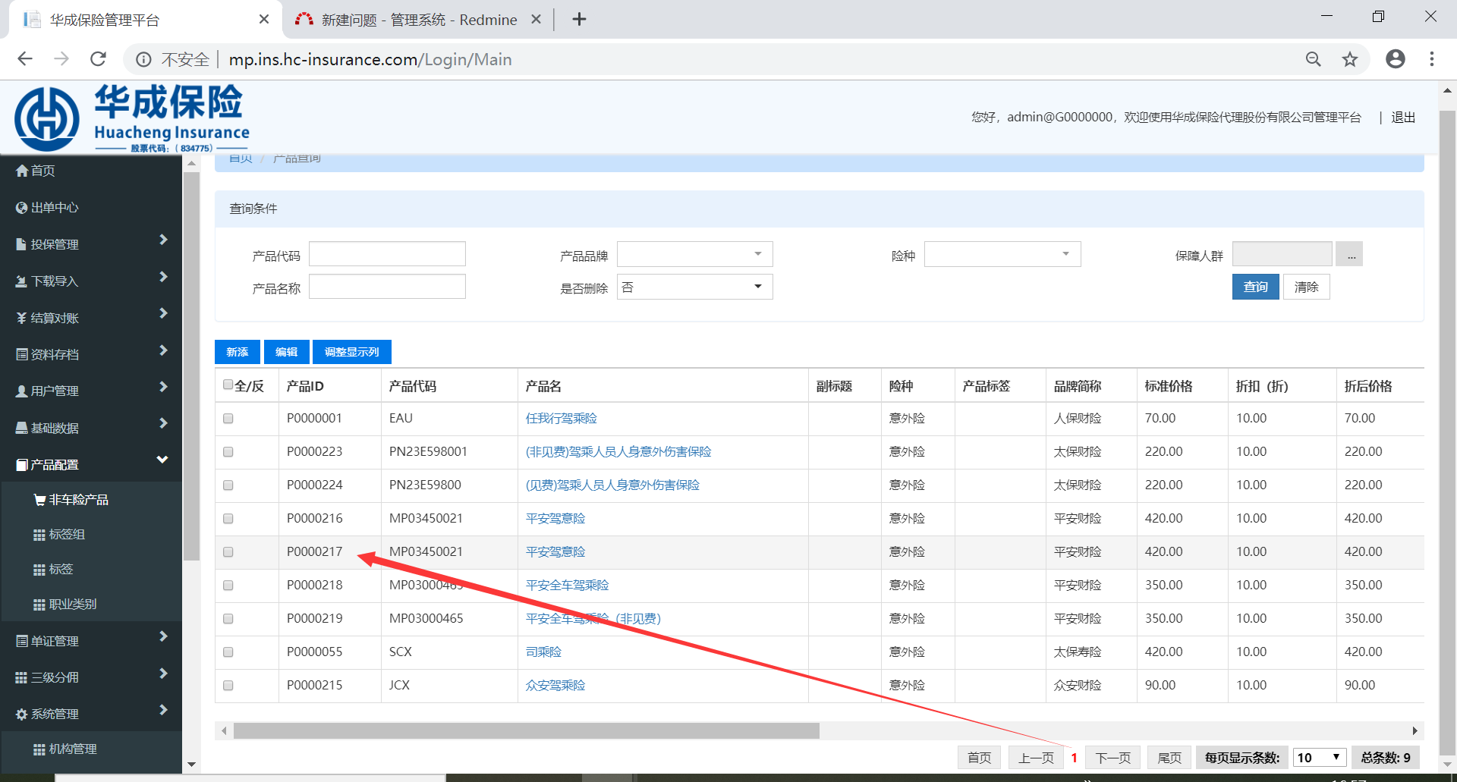This screenshot has height=782, width=1457.
Task: Open the 产品品牌 dropdown
Action: pyautogui.click(x=694, y=254)
